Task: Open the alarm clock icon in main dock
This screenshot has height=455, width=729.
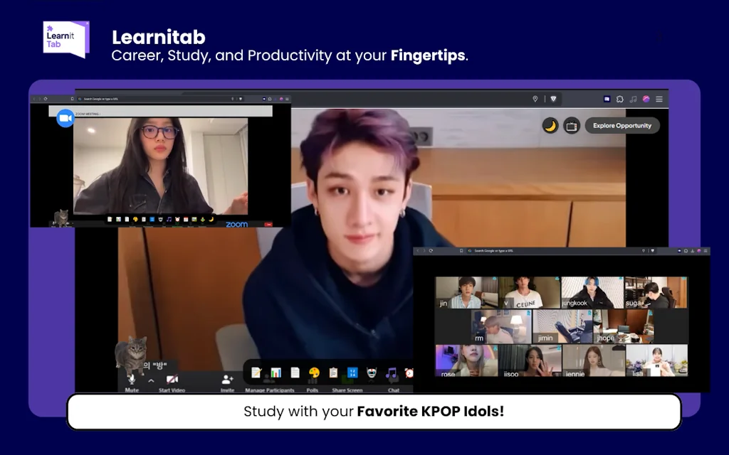Action: coord(409,373)
